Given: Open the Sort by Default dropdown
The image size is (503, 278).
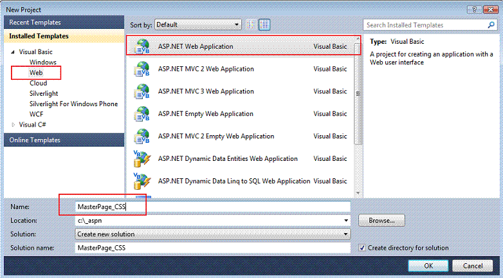Looking at the screenshot, I should pos(198,24).
